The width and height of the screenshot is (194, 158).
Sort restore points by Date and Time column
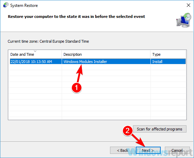coord(35,54)
